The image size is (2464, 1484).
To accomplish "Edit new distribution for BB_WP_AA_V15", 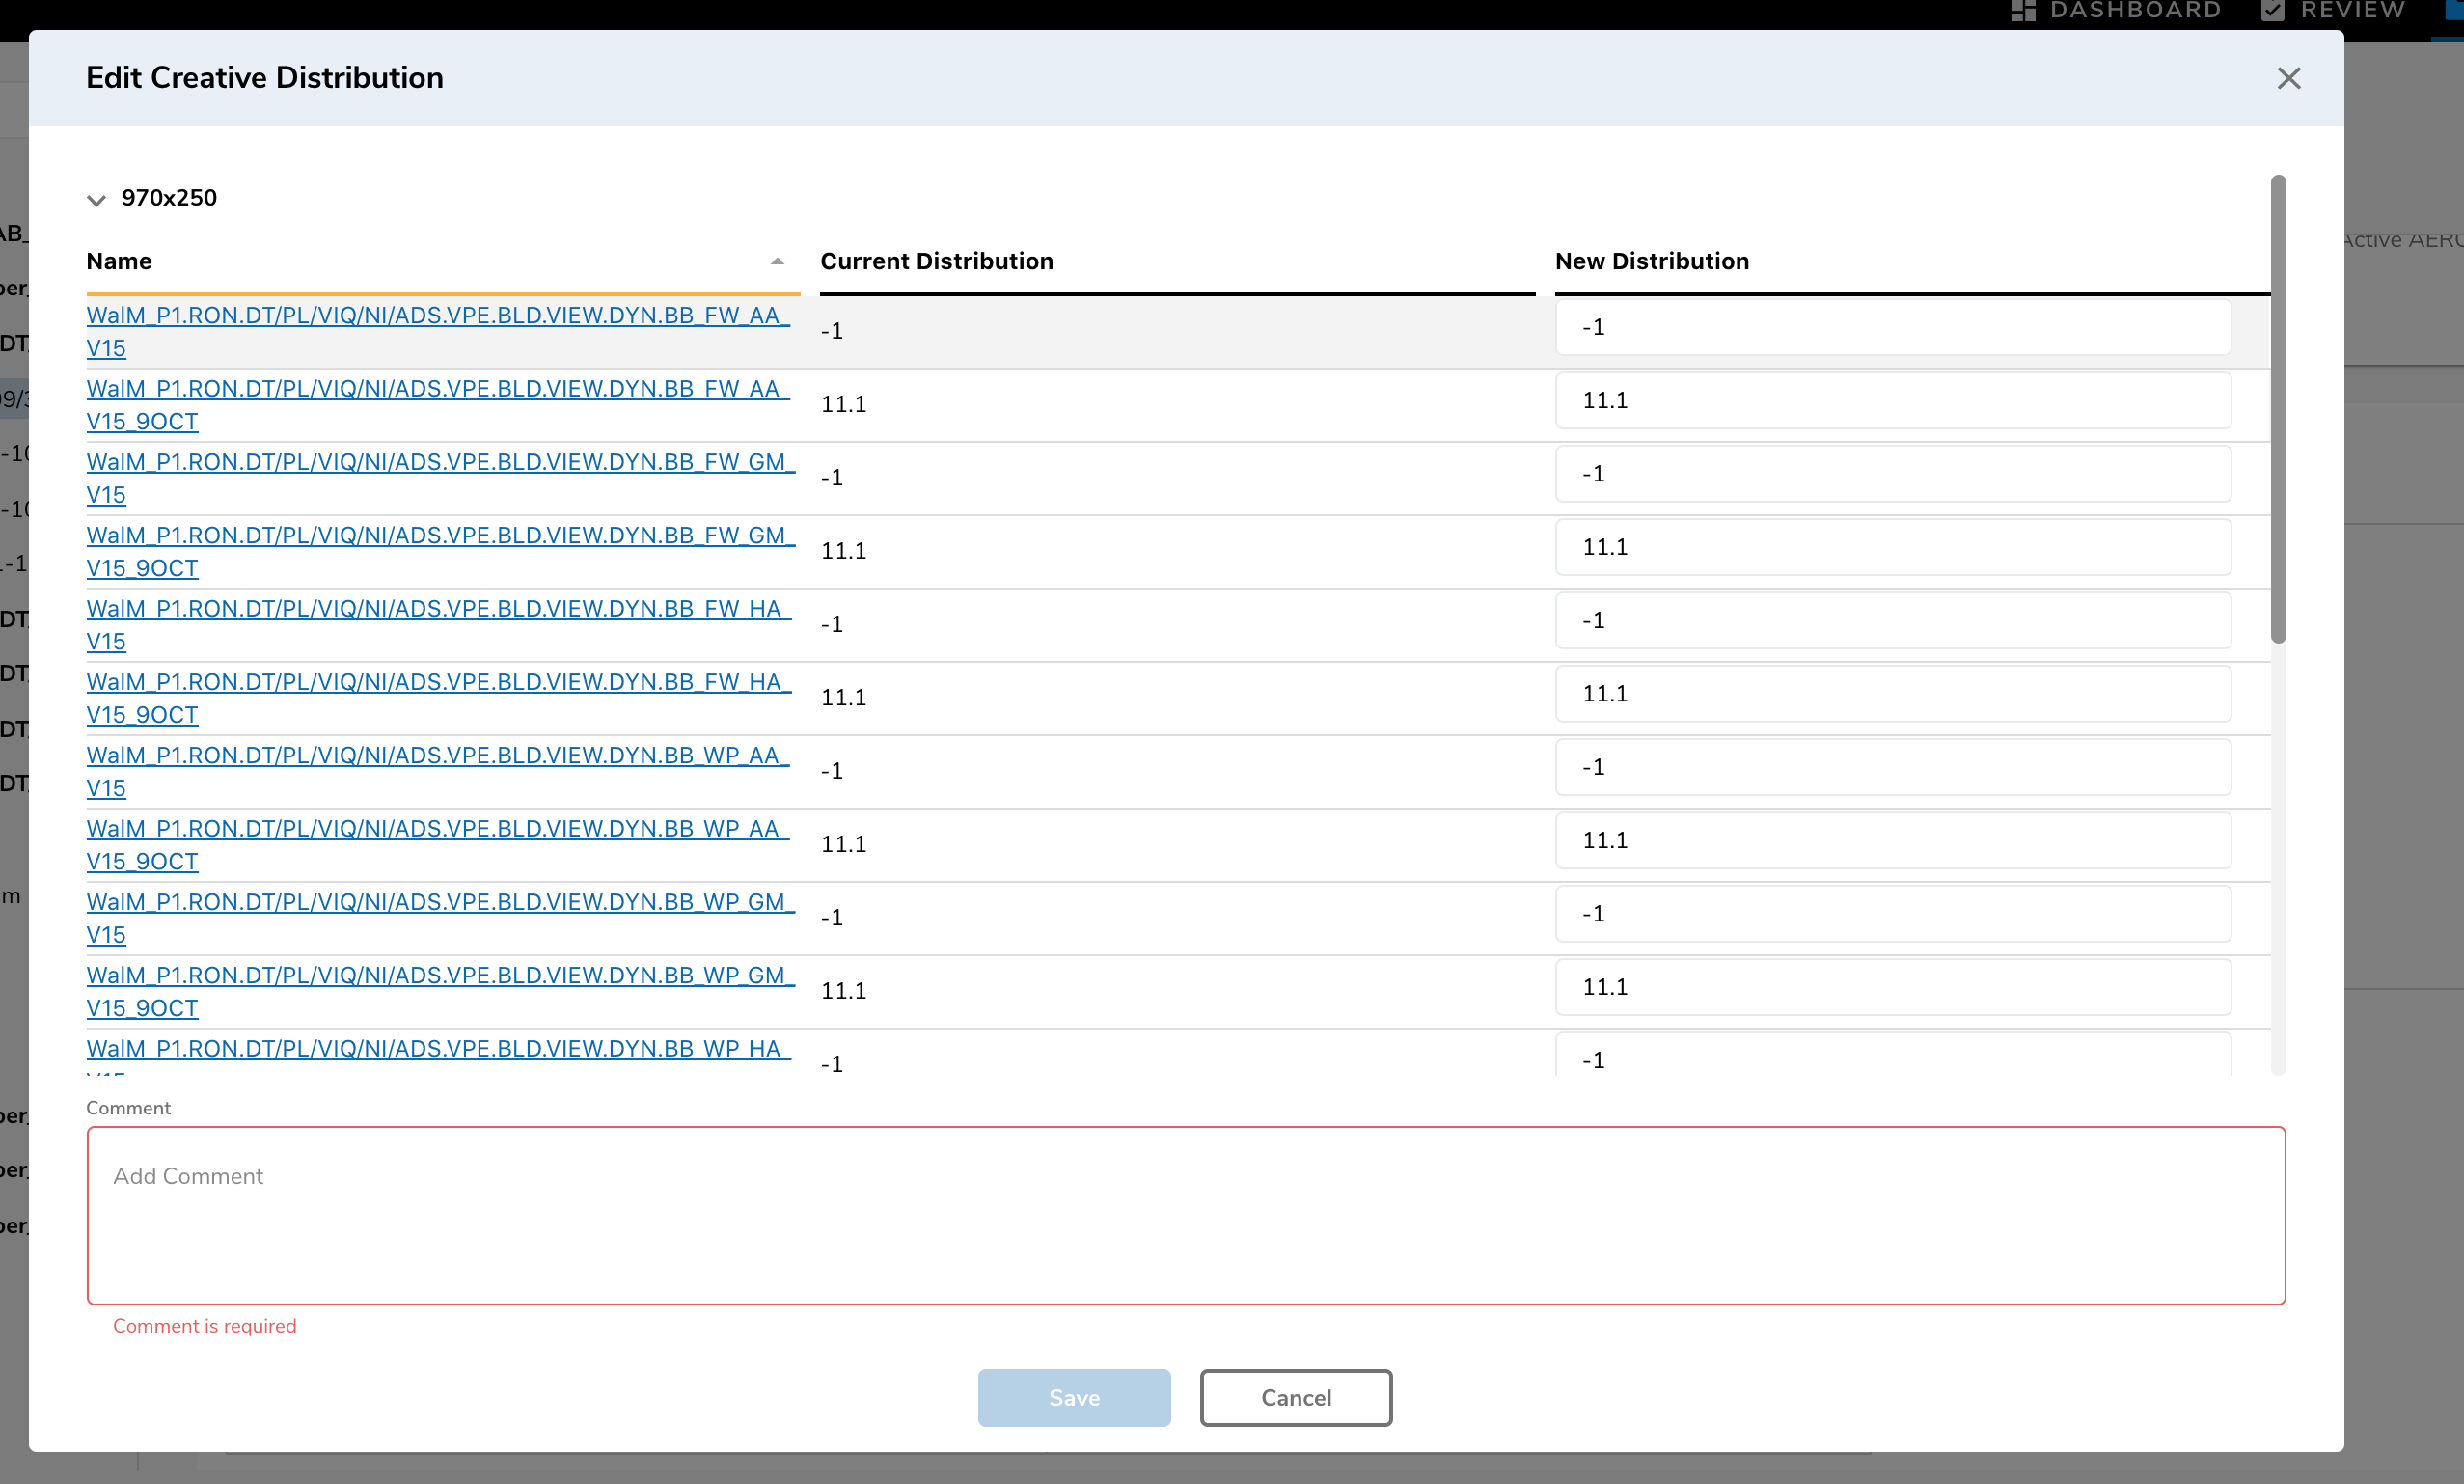I will click(1892, 767).
